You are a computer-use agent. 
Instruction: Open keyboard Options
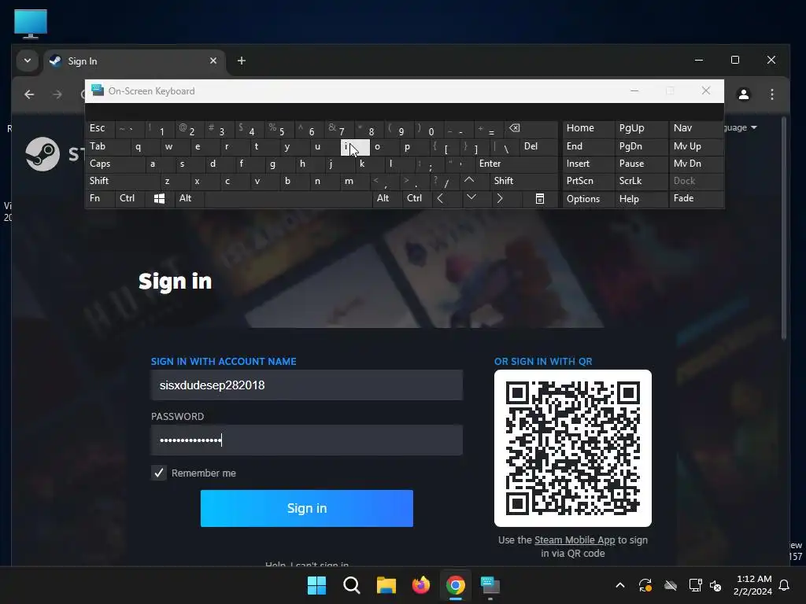coord(588,199)
